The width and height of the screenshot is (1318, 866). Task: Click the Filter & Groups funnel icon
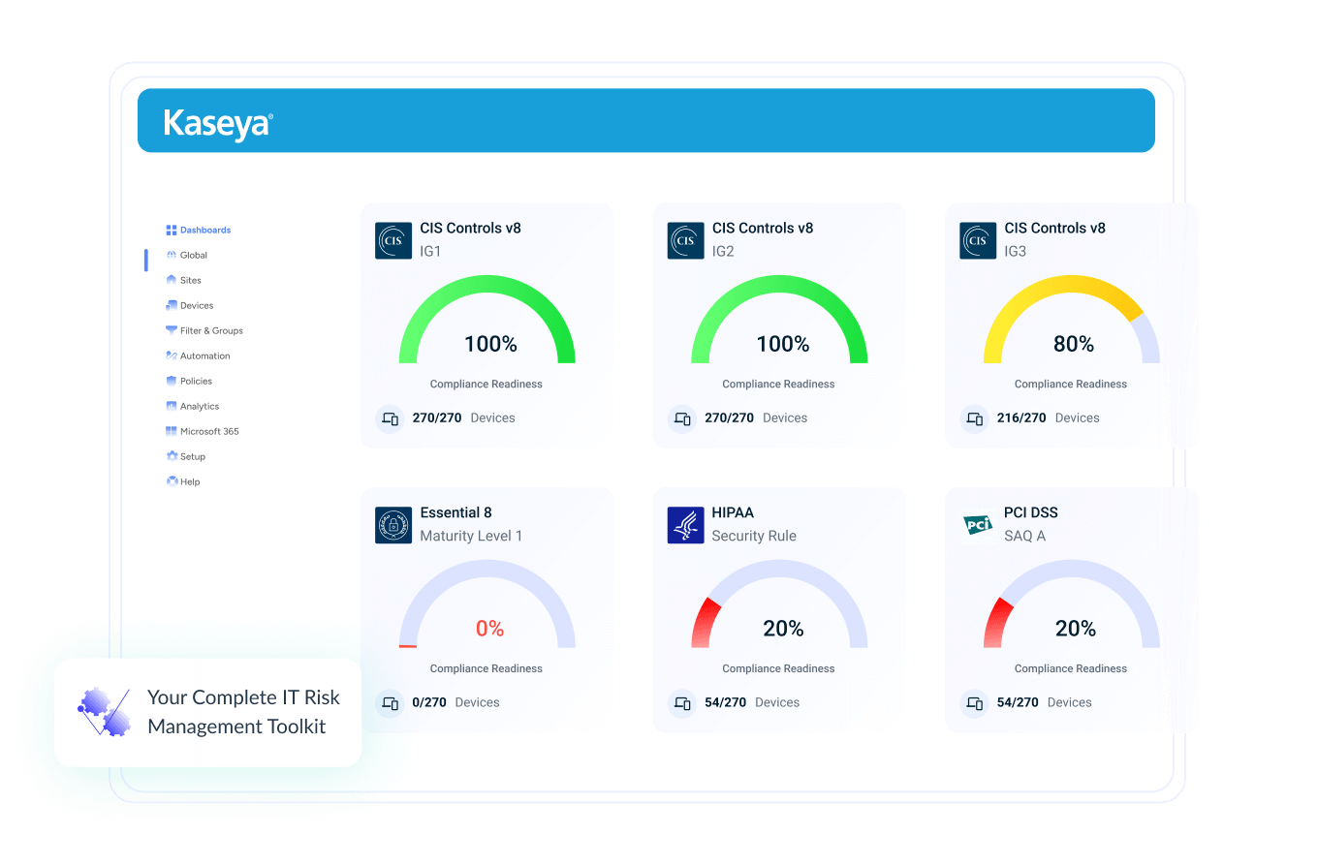[172, 331]
